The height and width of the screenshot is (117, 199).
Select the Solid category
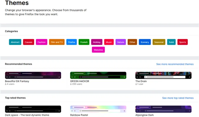(171, 42)
